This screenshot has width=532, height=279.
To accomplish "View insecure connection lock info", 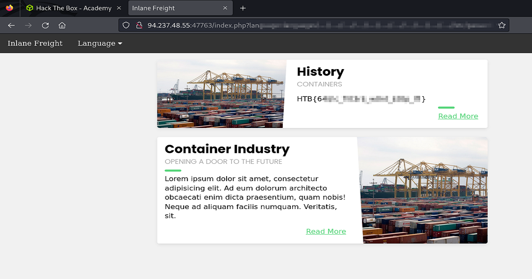I will [x=138, y=25].
